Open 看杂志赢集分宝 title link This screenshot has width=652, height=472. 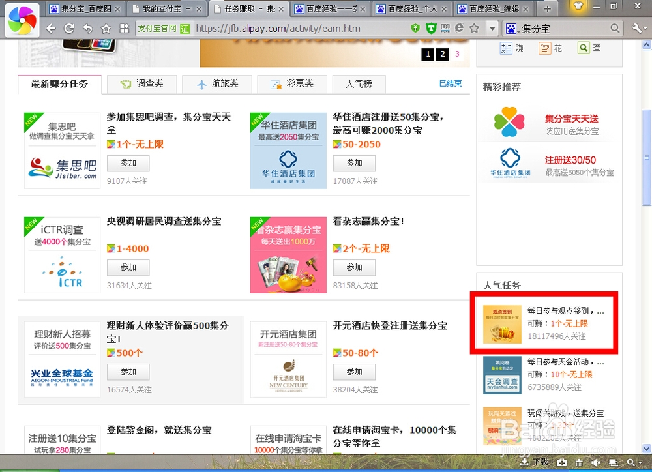tap(368, 221)
